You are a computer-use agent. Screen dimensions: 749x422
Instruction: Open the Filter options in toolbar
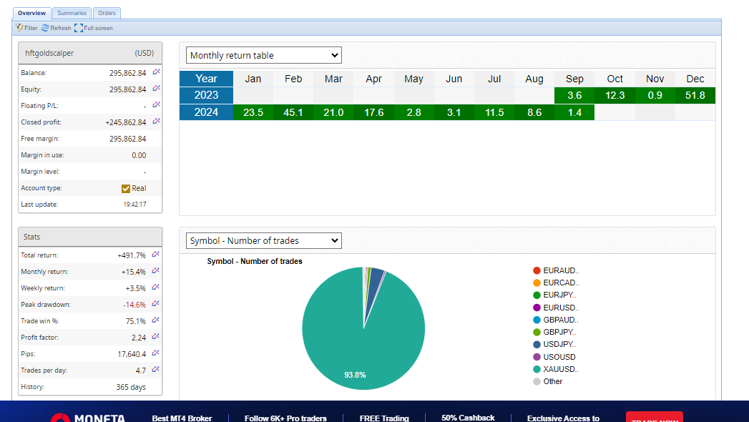tap(26, 28)
